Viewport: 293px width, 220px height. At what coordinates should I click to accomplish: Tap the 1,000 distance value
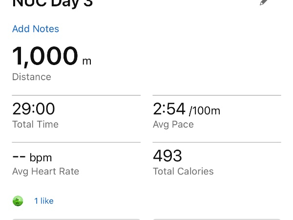point(45,56)
